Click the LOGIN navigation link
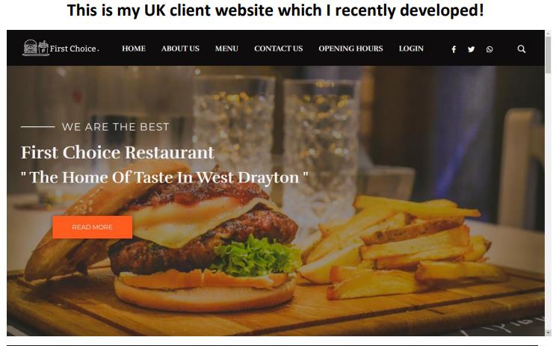The image size is (559, 346). pyautogui.click(x=411, y=49)
